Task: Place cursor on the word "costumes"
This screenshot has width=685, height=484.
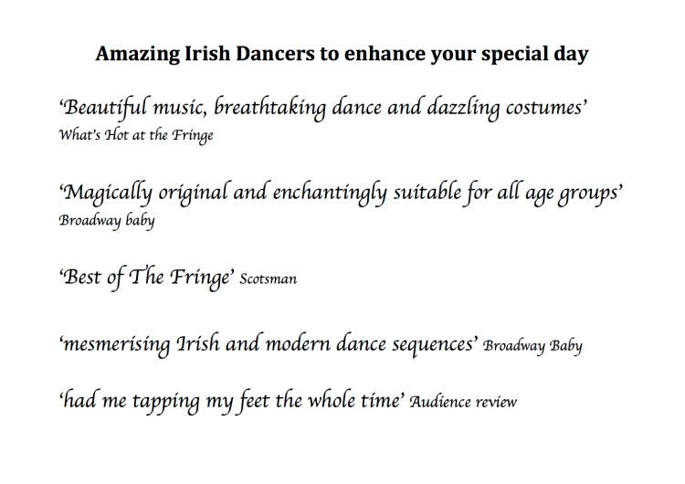Action: coord(543,108)
